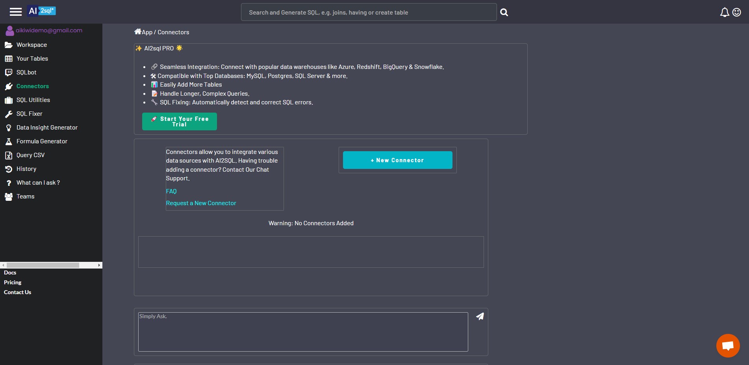This screenshot has height=365, width=749.
Task: Navigate to Data Insight Generator
Action: point(47,128)
